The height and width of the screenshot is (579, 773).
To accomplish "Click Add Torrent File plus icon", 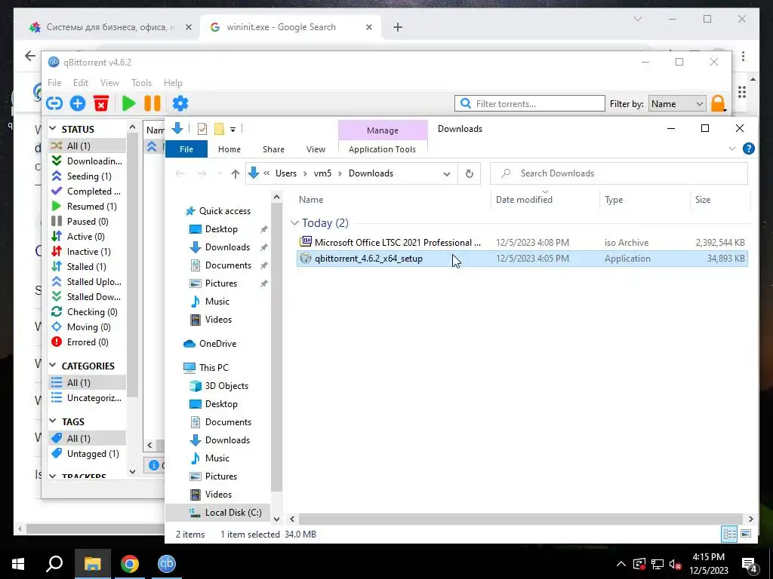I will pyautogui.click(x=78, y=103).
